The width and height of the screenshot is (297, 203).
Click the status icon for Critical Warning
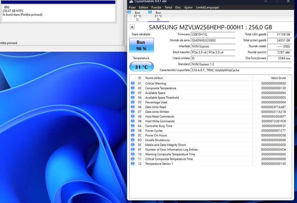[132, 84]
